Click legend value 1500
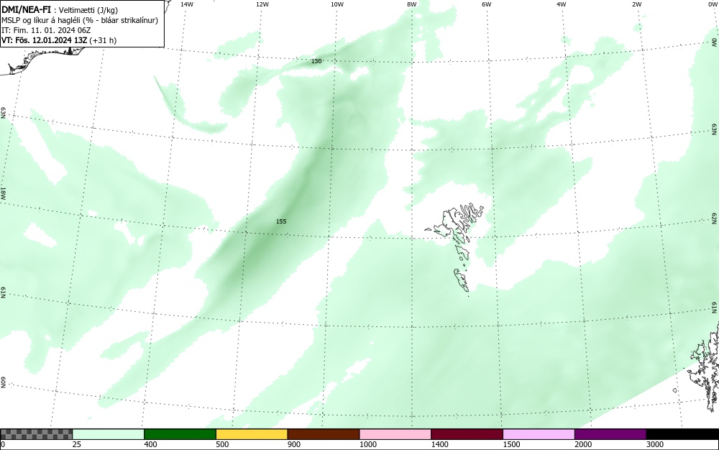This screenshot has height=450, width=719. (x=511, y=444)
